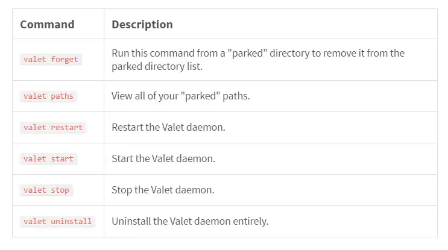Click 'View all of your parked paths' description
This screenshot has width=448, height=250.
180,96
